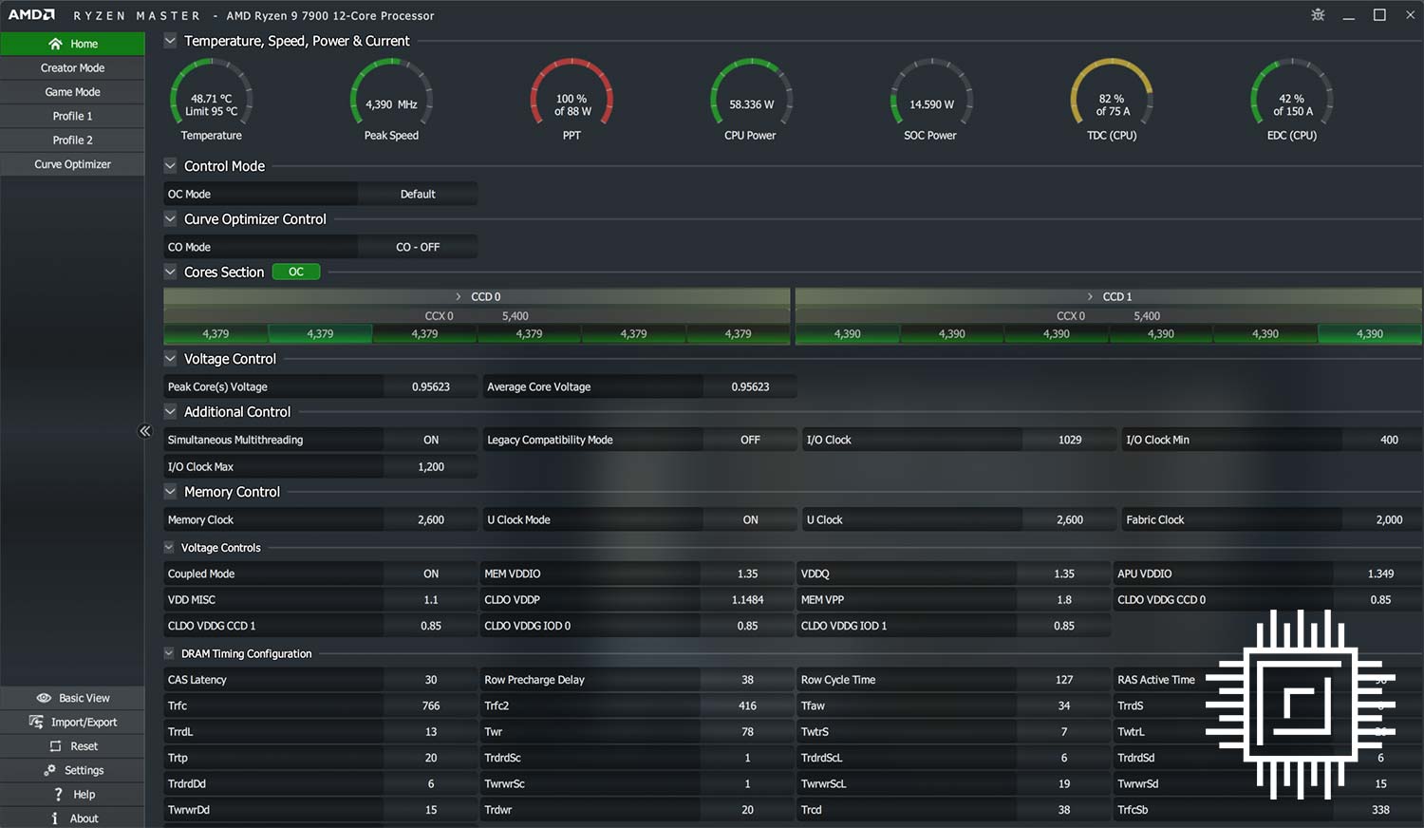
Task: Click the Trfc value 766
Action: [x=431, y=706]
